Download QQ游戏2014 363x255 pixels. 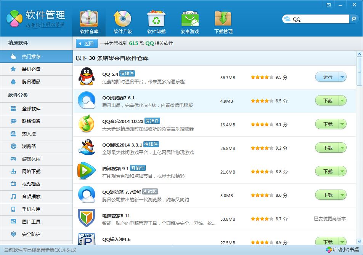click(327, 148)
